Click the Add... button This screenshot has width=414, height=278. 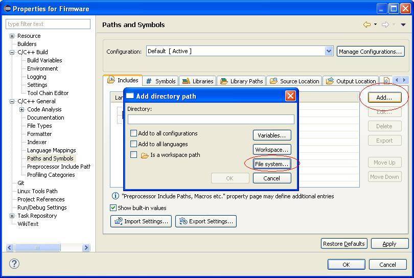tap(385, 98)
